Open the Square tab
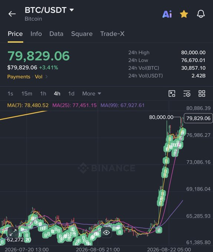The height and width of the screenshot is (252, 213). [82, 34]
